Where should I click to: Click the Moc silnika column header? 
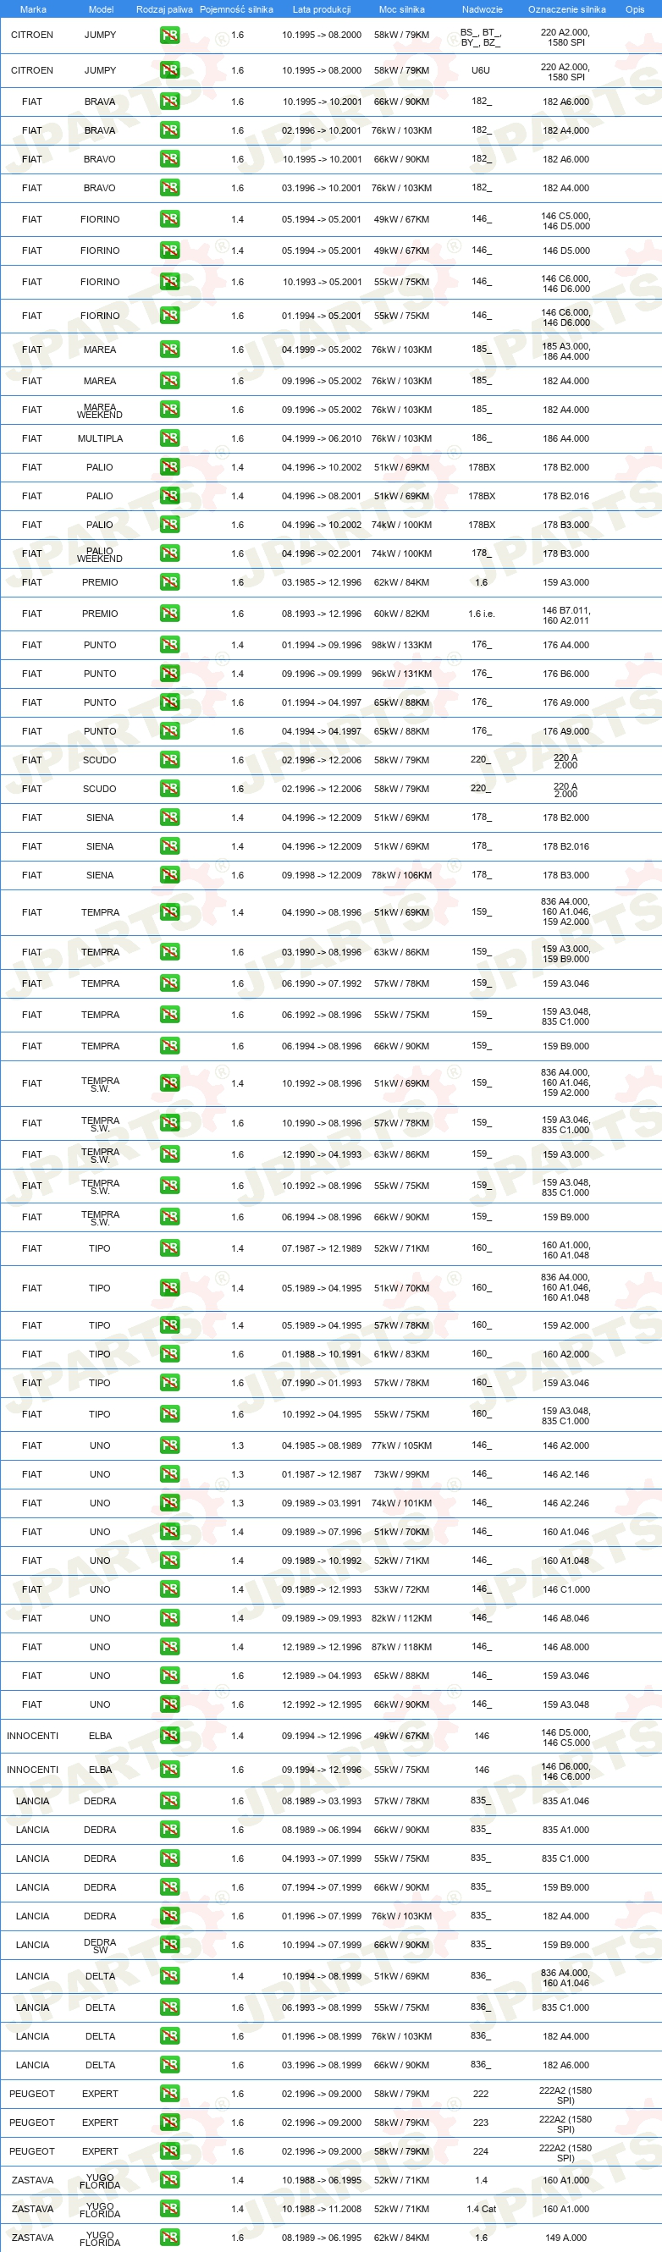coord(401,9)
